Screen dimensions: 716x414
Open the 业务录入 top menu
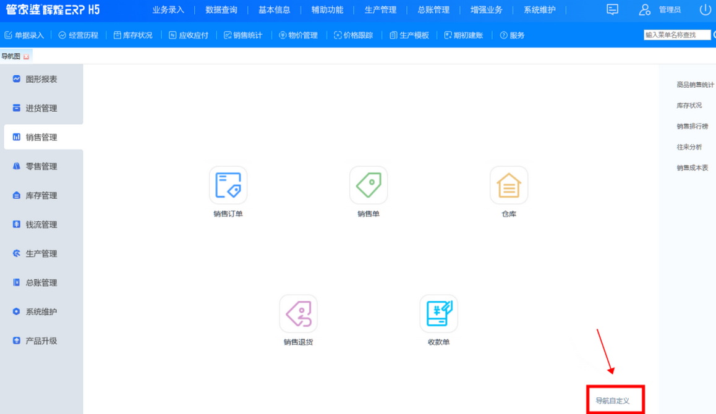[168, 10]
